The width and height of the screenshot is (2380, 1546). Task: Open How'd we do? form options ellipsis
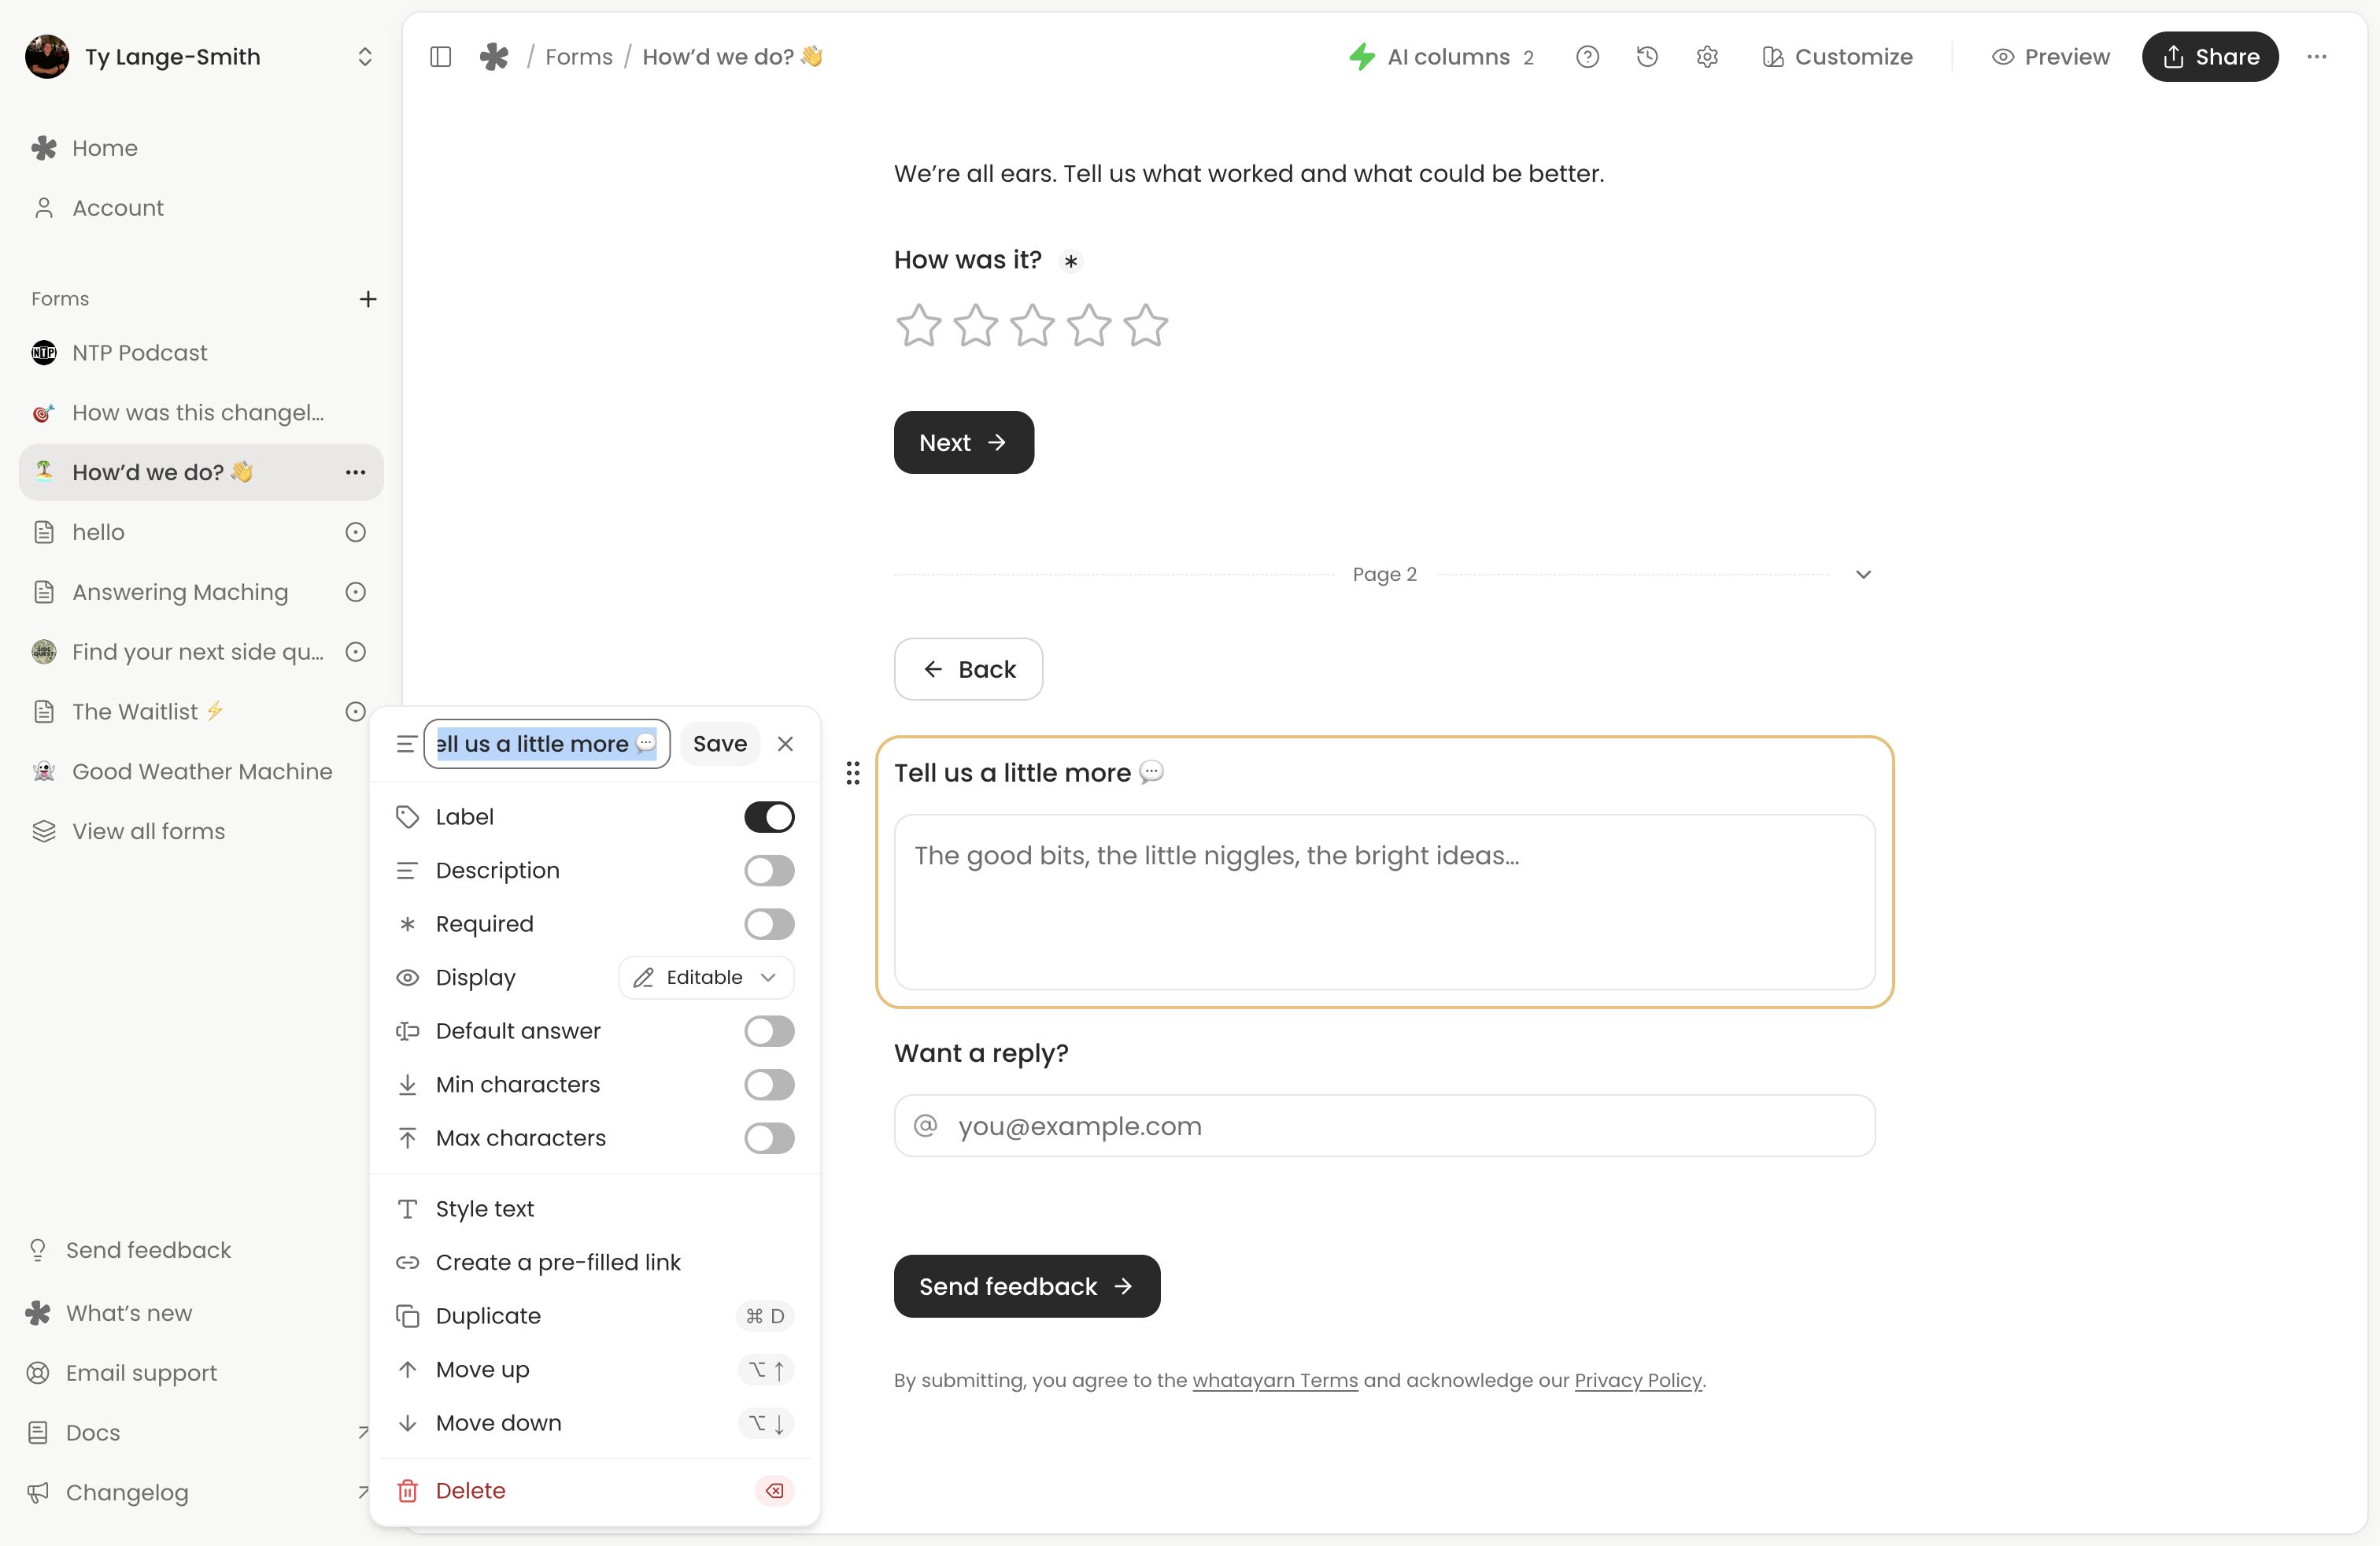pyautogui.click(x=355, y=472)
